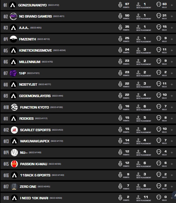Open the 11Back E-Sports team link

[x=35, y=175]
